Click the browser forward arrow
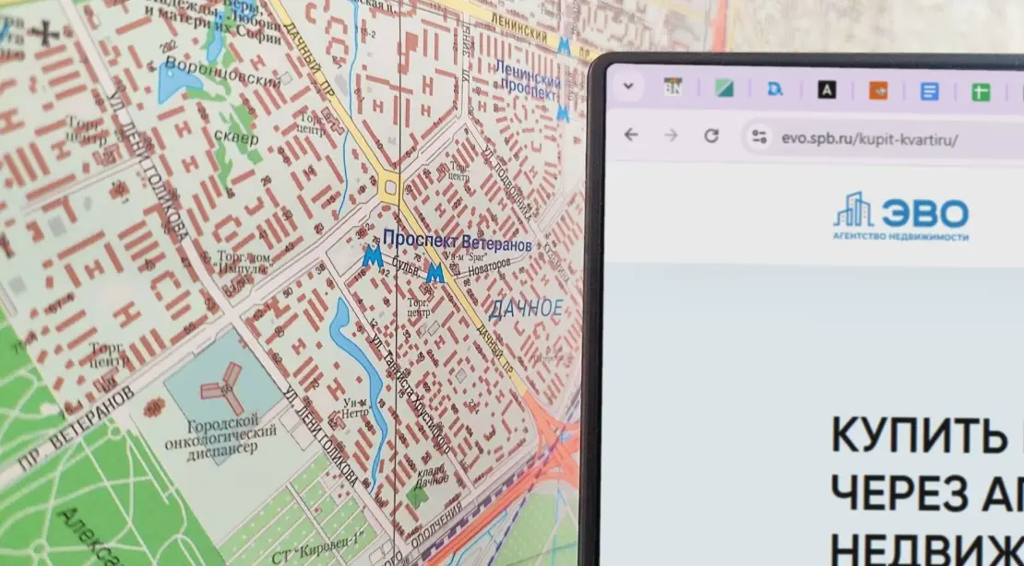Screen dimensions: 1024x566 (x=671, y=136)
